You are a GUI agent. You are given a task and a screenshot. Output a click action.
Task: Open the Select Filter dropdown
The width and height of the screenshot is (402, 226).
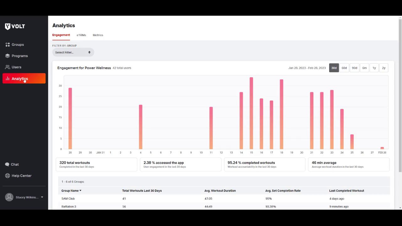(x=73, y=52)
